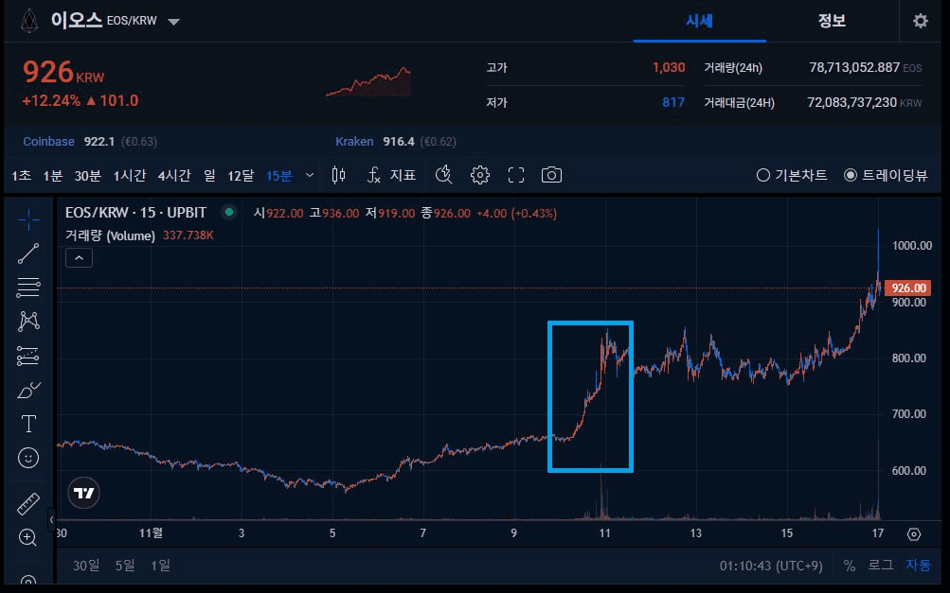Open the emoji icons tool
The image size is (950, 593).
pos(28,458)
